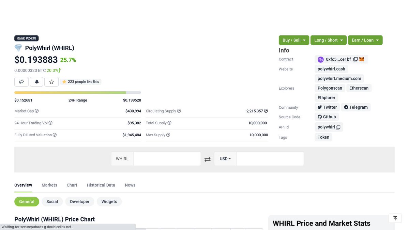This screenshot has height=230, width=409.
Task: Click Circulating Supply label help icon
Action: point(179,111)
